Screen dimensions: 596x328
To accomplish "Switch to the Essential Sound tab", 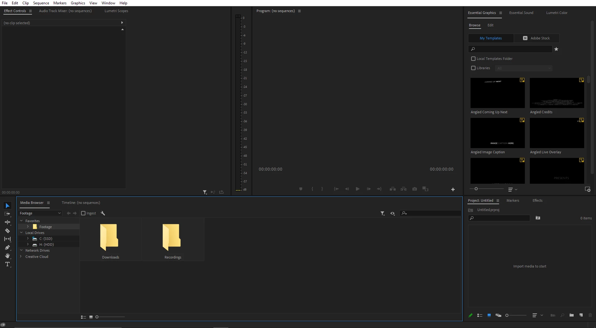I will pos(521,13).
